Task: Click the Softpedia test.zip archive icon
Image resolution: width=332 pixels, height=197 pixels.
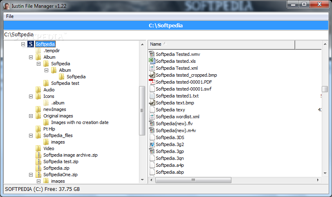Action: (38, 162)
